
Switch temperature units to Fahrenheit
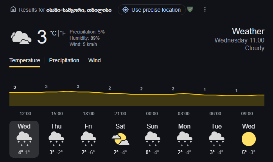63,33
